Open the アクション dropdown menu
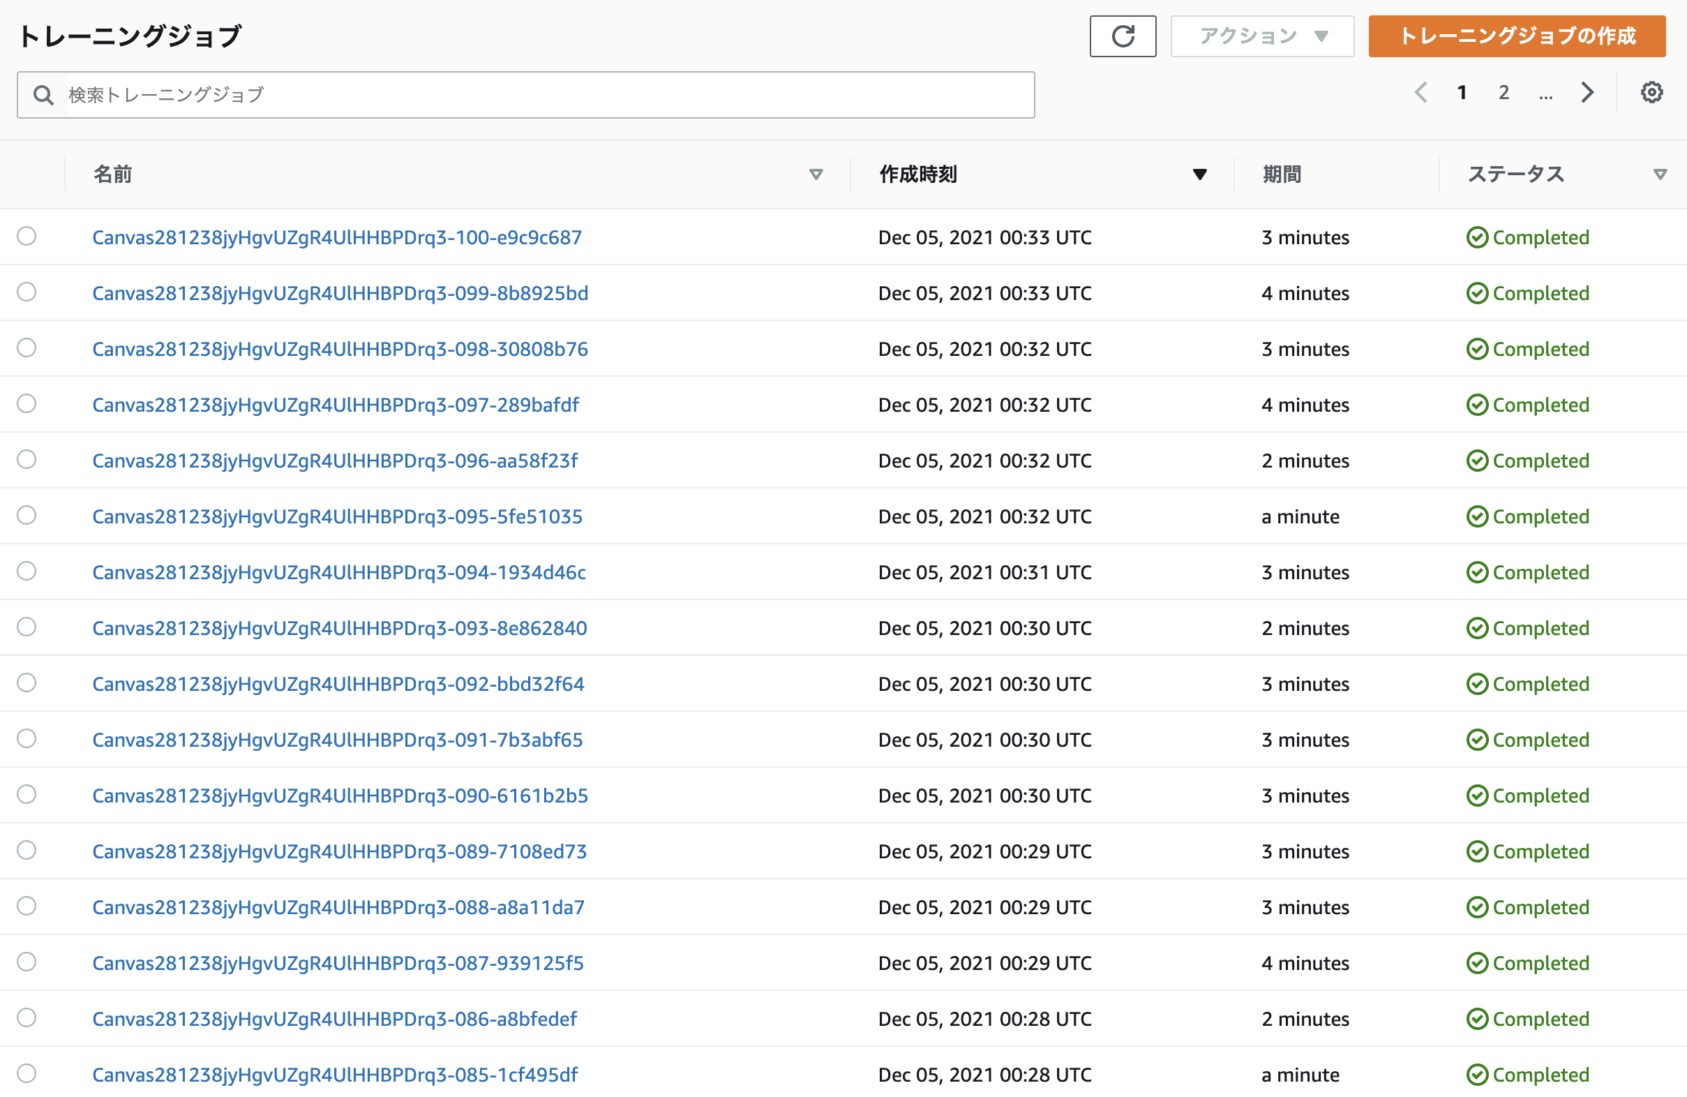The height and width of the screenshot is (1097, 1687). tap(1261, 36)
